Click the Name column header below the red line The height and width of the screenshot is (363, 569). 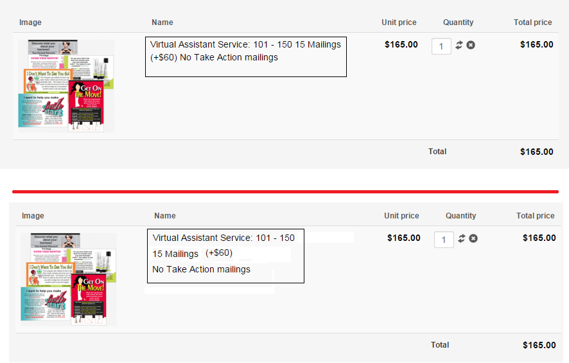coord(165,216)
